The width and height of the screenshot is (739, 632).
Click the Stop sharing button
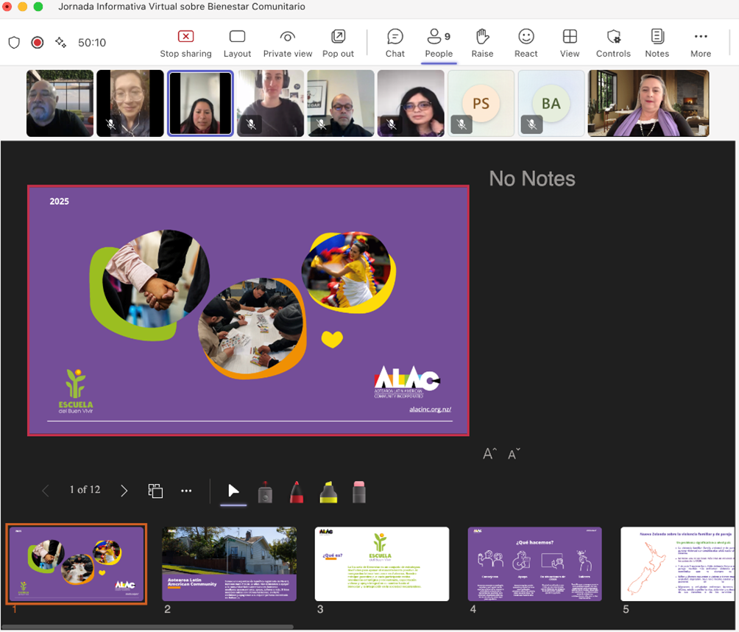[x=185, y=43]
